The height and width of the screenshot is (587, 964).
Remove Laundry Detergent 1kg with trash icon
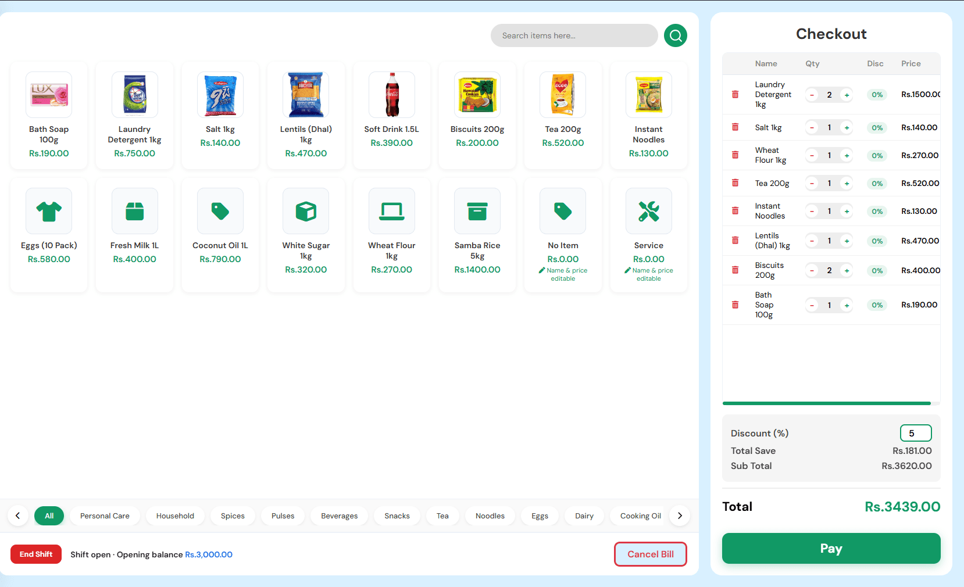(735, 94)
